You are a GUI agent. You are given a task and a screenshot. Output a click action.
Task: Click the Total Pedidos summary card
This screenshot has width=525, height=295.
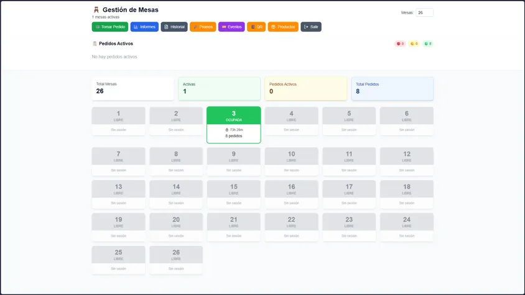[x=393, y=89]
